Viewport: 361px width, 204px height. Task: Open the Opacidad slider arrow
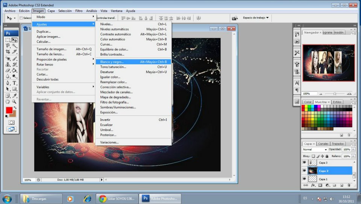click(353, 149)
